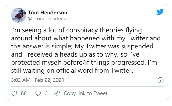Click the 6 replies count
Screen dimensions: 172x106
tap(46, 93)
